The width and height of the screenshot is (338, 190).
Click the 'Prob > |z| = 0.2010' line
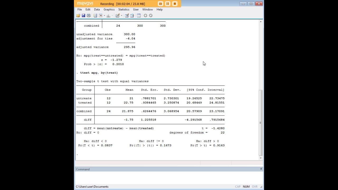pos(104,64)
